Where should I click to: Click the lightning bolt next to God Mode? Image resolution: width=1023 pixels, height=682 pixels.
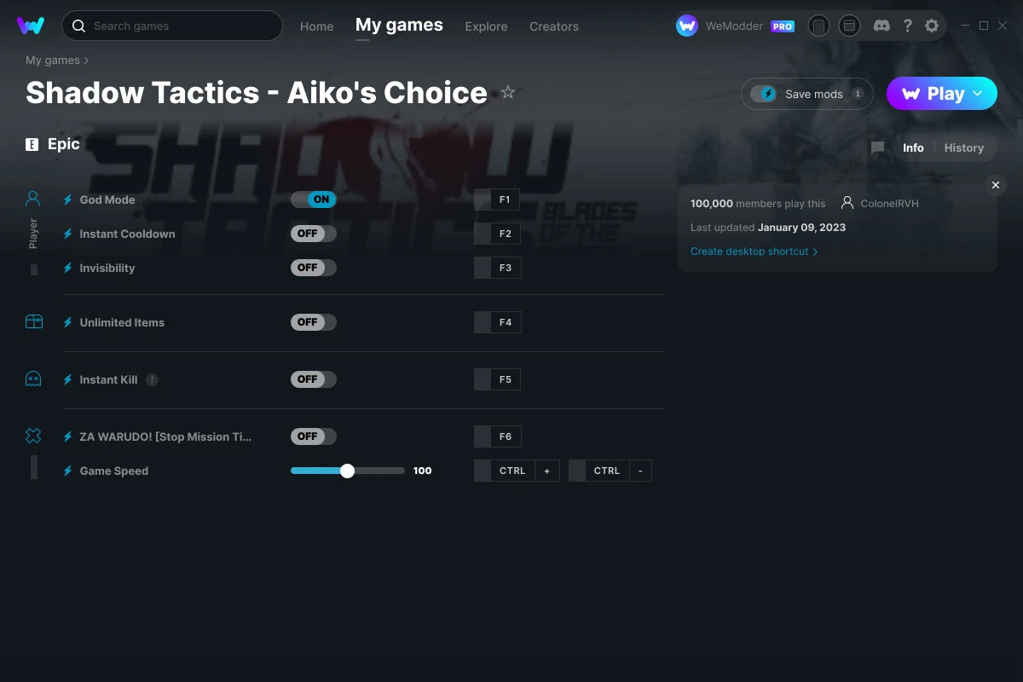pos(66,199)
